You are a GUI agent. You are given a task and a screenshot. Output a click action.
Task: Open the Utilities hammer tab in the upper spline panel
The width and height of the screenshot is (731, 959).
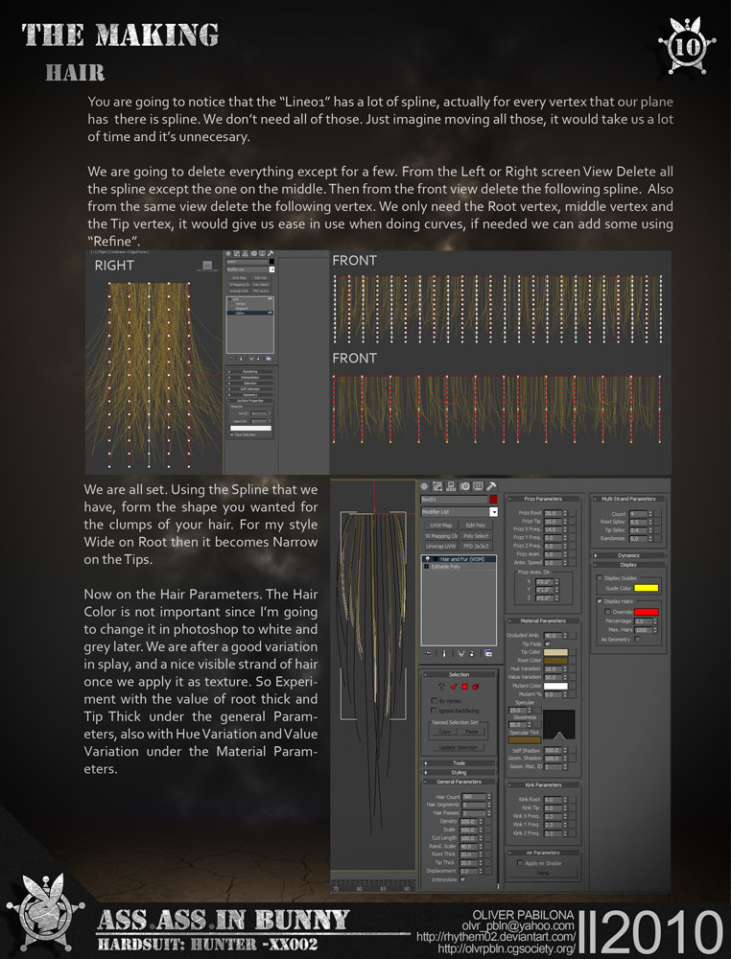(271, 253)
